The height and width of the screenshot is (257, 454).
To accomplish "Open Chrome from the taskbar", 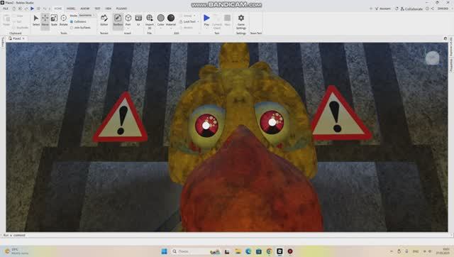I will (270, 251).
